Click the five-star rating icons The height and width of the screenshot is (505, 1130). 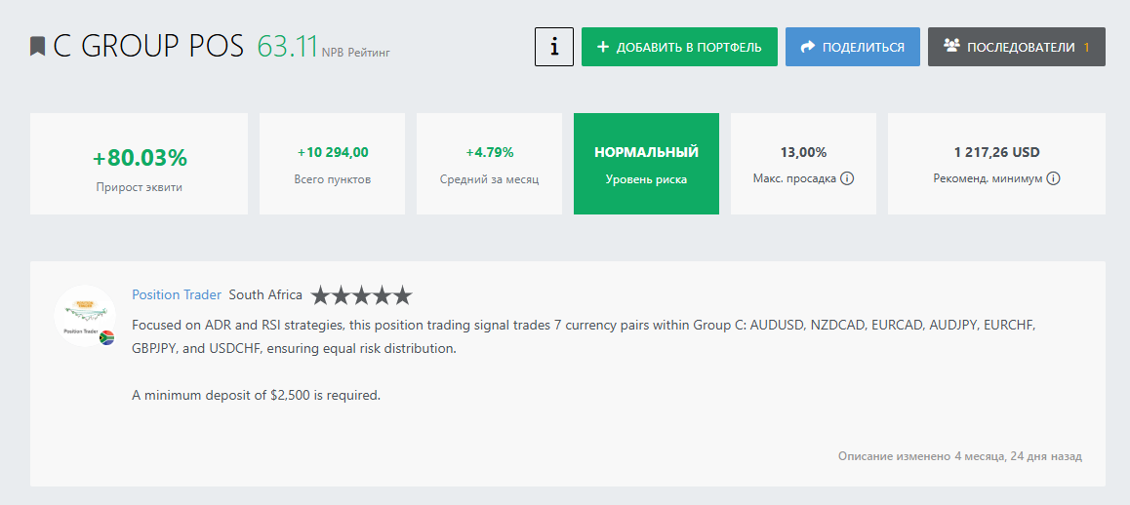point(361,295)
